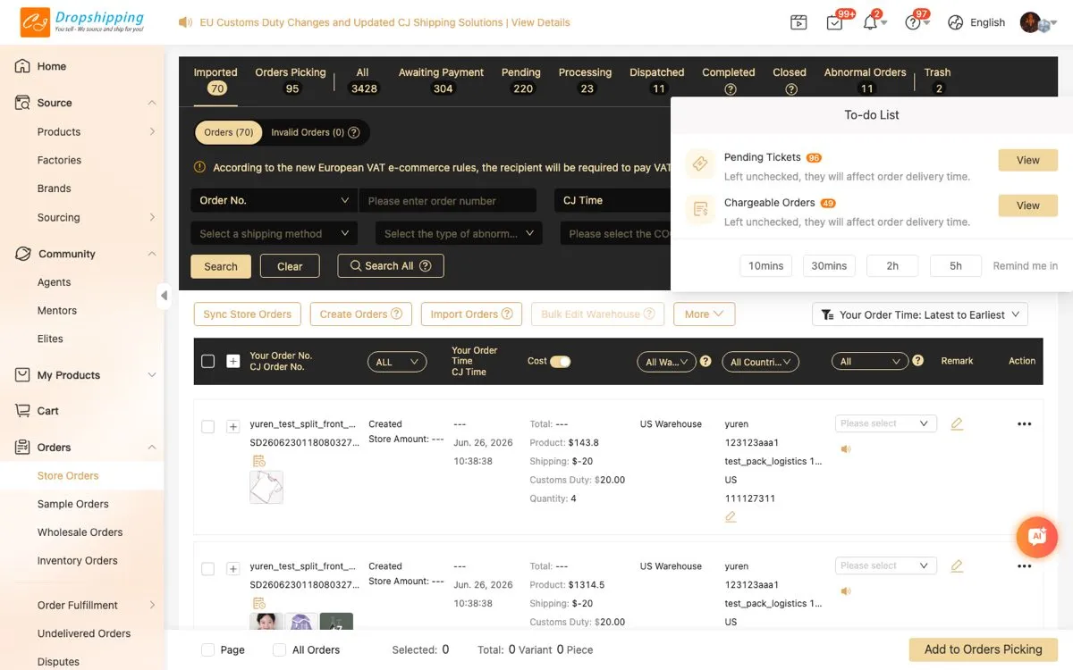The height and width of the screenshot is (670, 1073).
Task: Expand the first order row with plus icon
Action: (233, 427)
